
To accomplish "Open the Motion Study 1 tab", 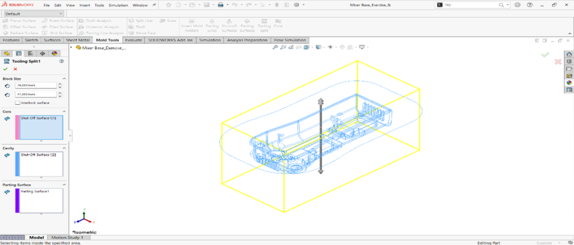I will (x=67, y=238).
